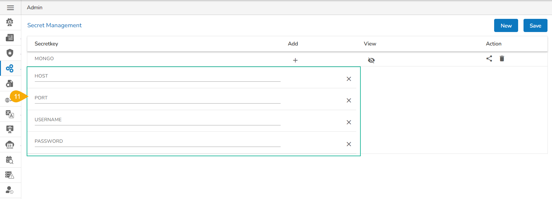Open the hamburger navigation menu
The width and height of the screenshot is (552, 199).
pos(10,8)
